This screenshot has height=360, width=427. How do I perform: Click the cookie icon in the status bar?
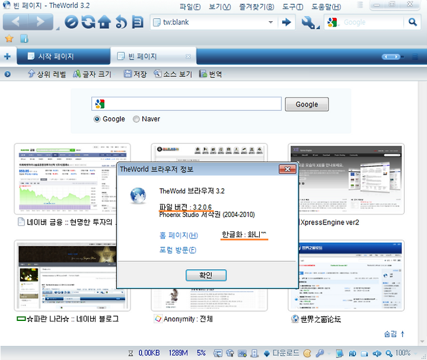click(307, 353)
